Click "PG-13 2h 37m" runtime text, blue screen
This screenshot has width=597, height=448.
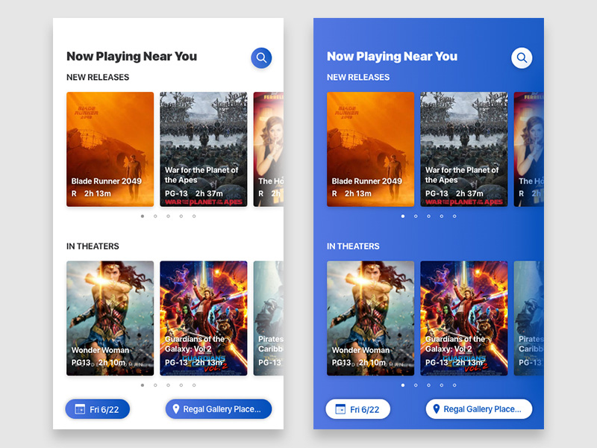point(454,193)
